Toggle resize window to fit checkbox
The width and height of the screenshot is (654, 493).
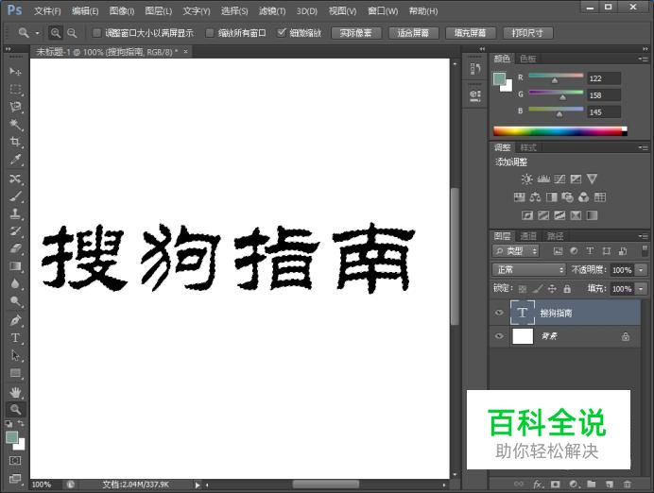[x=96, y=33]
